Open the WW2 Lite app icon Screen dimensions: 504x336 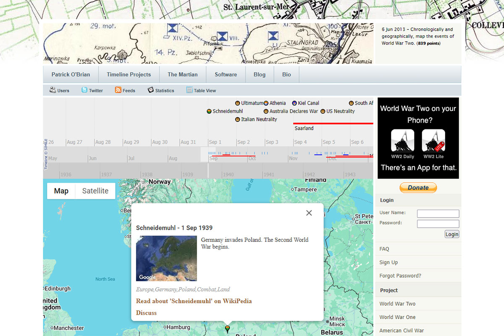[433, 141]
